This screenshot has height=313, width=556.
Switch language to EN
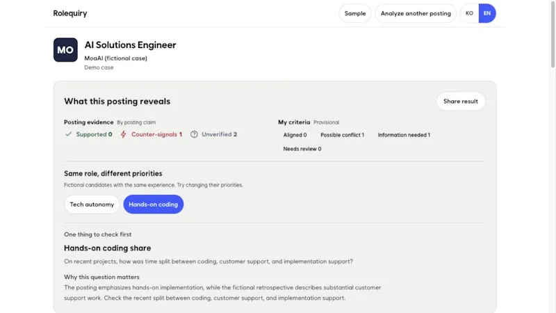pyautogui.click(x=487, y=13)
